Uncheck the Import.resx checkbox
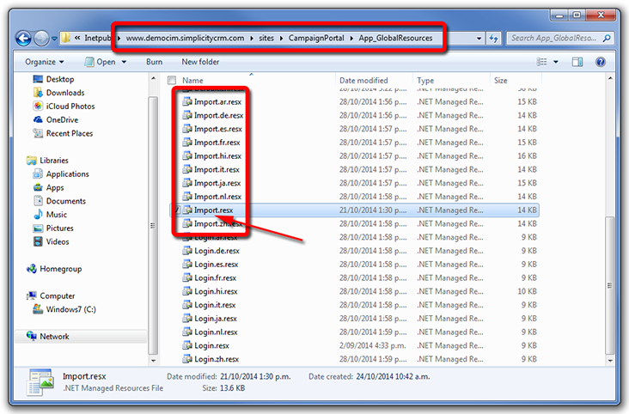 (177, 210)
